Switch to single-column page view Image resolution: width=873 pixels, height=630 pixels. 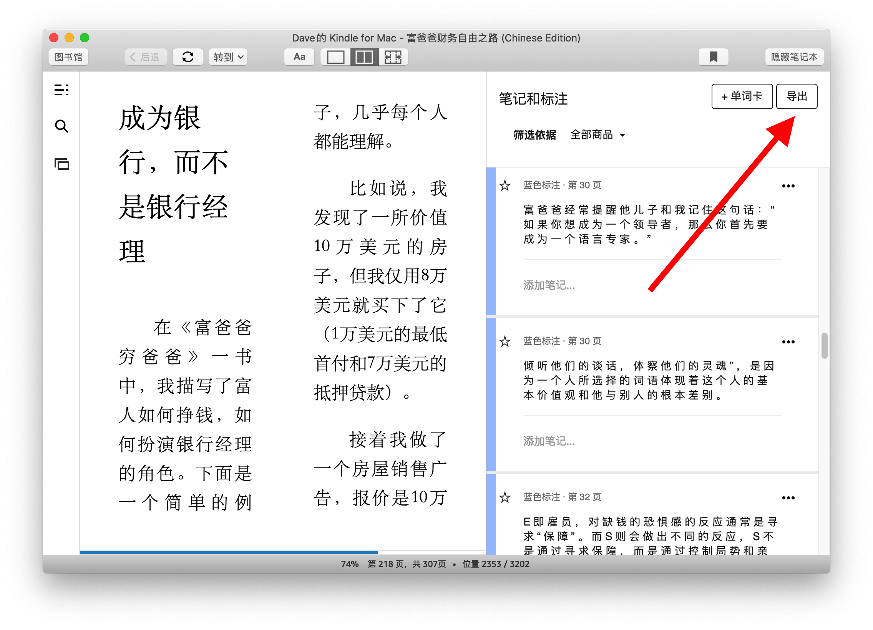pyautogui.click(x=335, y=57)
